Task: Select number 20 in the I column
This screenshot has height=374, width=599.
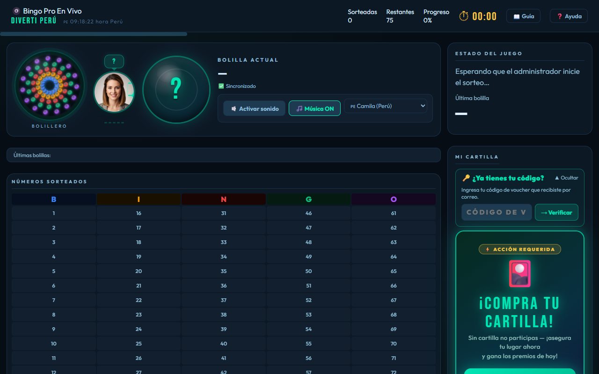Action: tap(139, 271)
